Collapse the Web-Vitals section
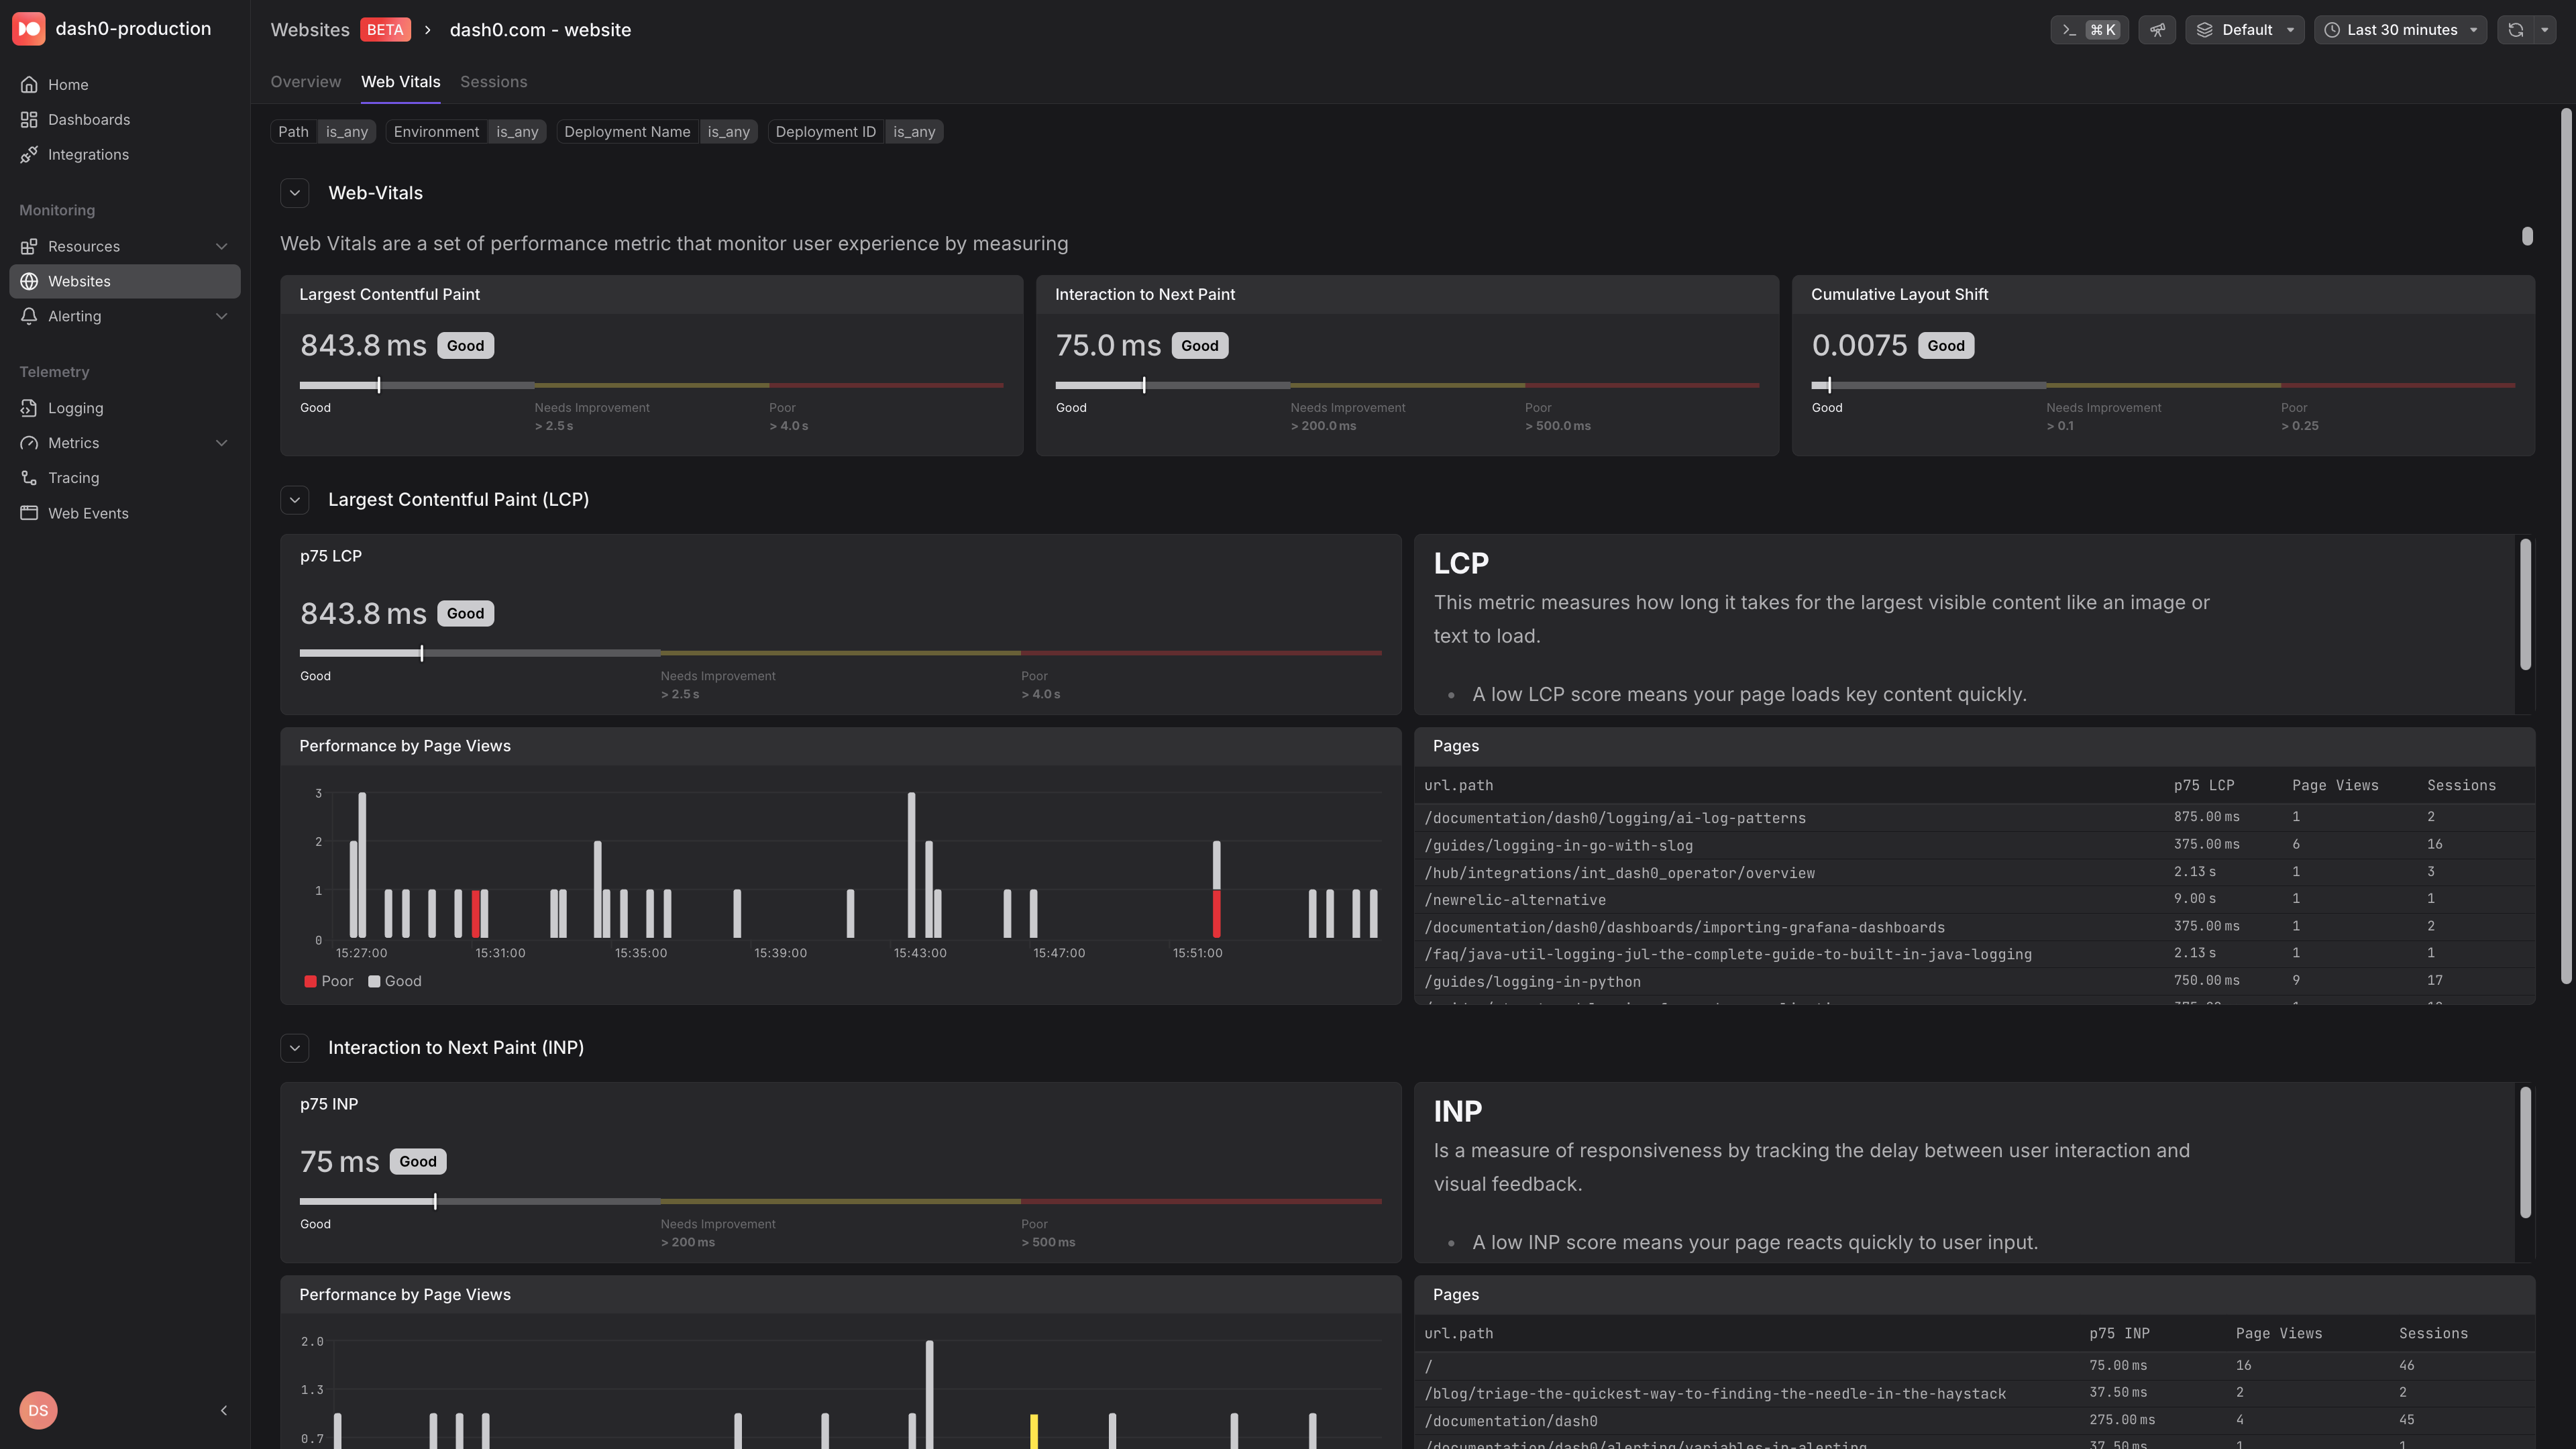The image size is (2576, 1449). click(295, 193)
